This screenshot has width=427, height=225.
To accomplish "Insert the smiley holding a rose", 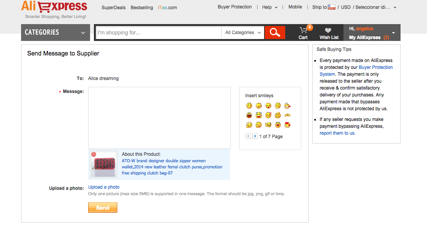I will [x=287, y=106].
